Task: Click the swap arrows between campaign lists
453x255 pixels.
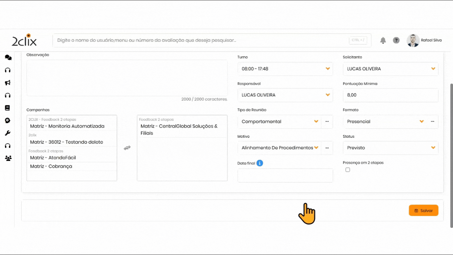Action: [x=127, y=148]
